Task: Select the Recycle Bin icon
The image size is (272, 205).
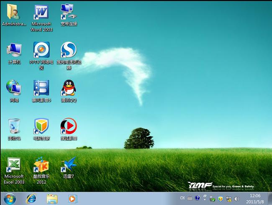Action: (x=14, y=126)
